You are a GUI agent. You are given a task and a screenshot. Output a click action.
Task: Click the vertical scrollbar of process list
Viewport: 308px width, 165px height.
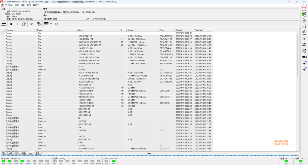pos(297,55)
